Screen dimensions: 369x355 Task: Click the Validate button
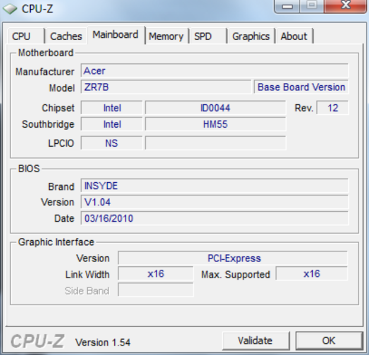coord(255,340)
